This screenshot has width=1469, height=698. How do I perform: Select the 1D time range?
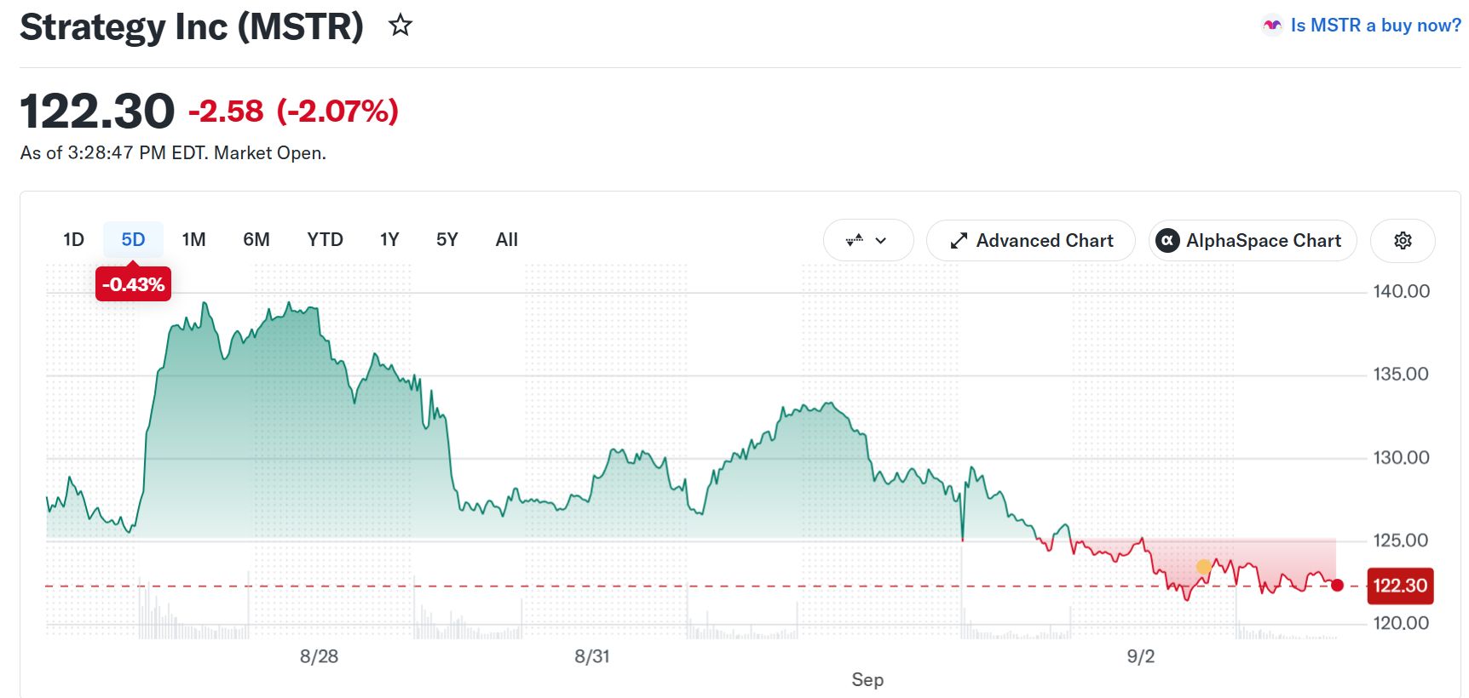(x=74, y=240)
